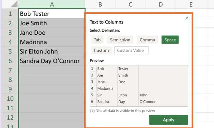Viewport: 214px width, 128px height.
Task: Apply the Text to Columns split
Action: coord(169,120)
